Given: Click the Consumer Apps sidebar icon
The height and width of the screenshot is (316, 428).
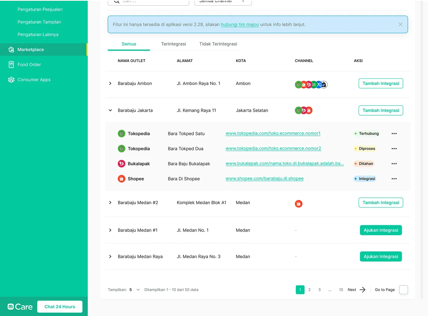Looking at the screenshot, I should point(11,80).
